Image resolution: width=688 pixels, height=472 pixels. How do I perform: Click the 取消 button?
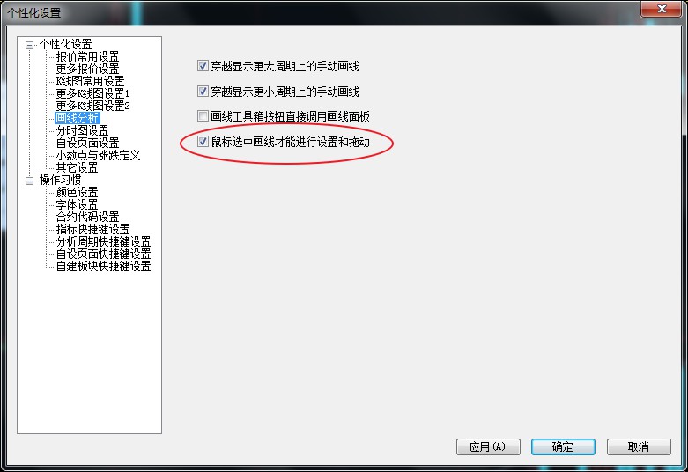tap(639, 447)
